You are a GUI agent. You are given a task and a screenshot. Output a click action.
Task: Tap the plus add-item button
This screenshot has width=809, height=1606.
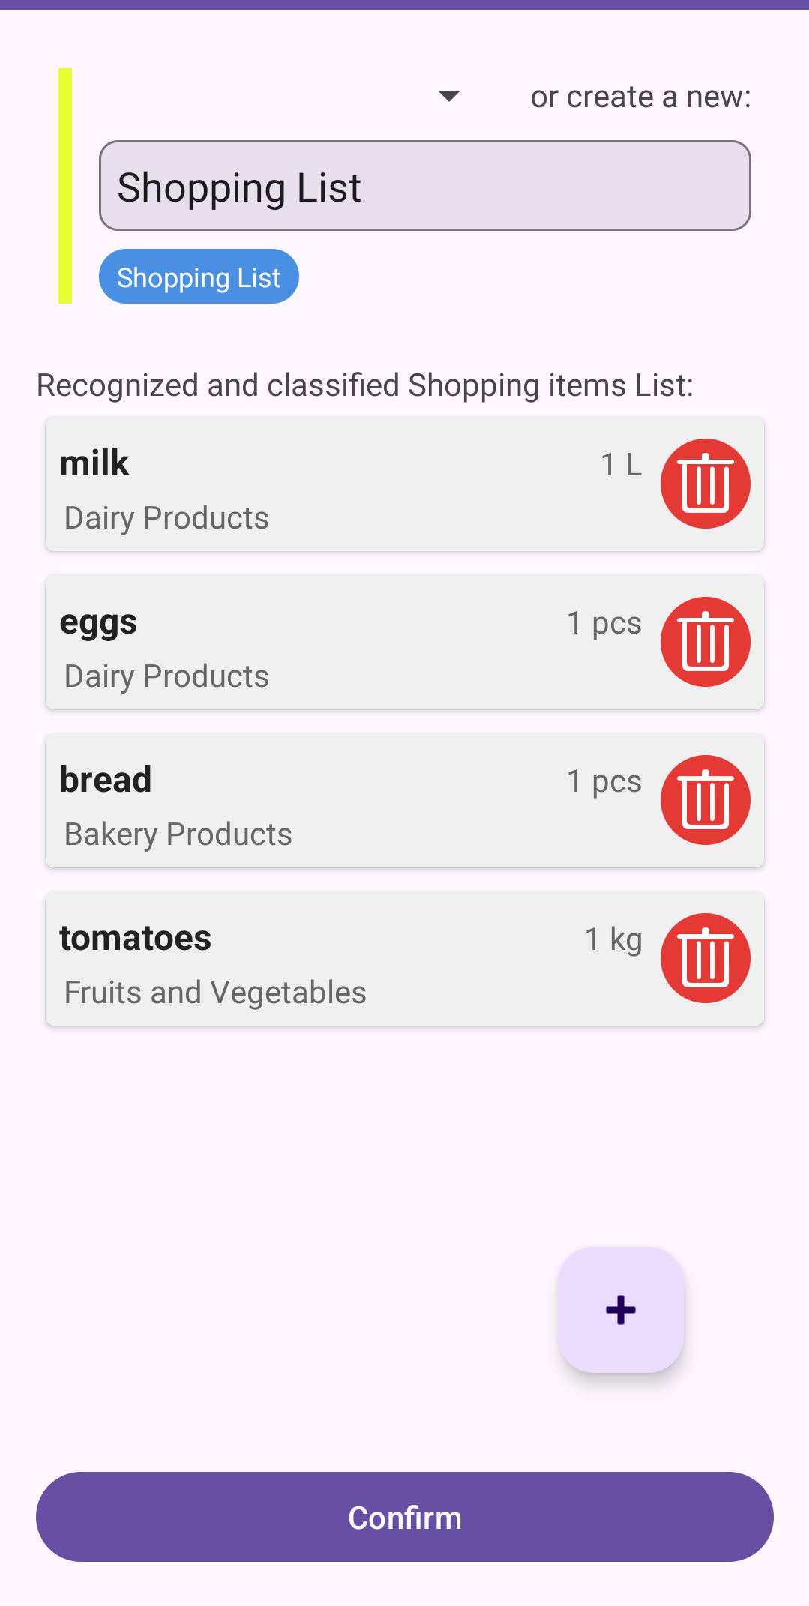click(x=620, y=1310)
